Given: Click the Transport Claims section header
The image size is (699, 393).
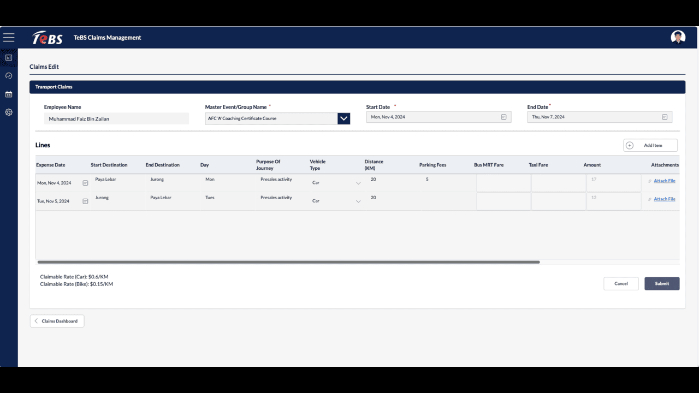Looking at the screenshot, I should coord(357,87).
